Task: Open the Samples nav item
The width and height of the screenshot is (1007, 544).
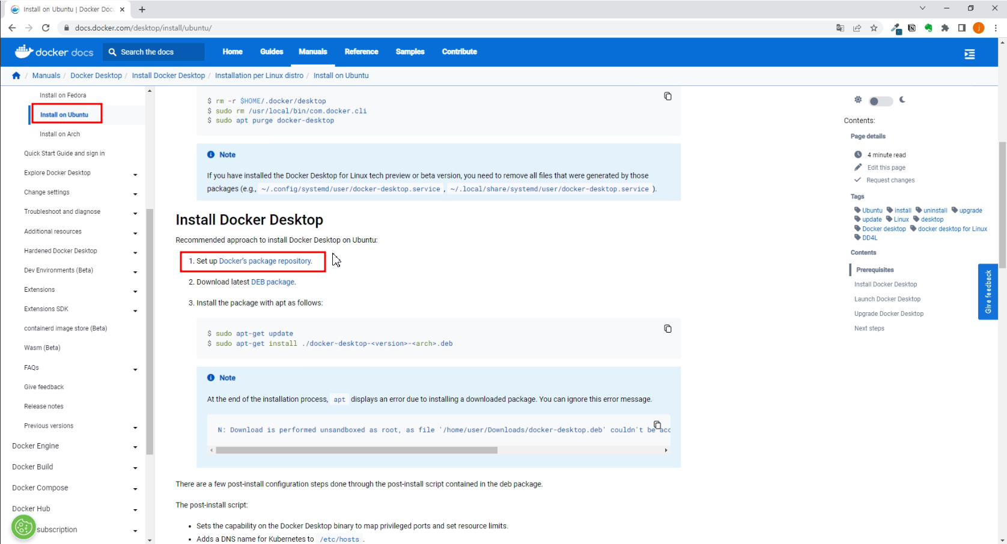Action: [410, 52]
